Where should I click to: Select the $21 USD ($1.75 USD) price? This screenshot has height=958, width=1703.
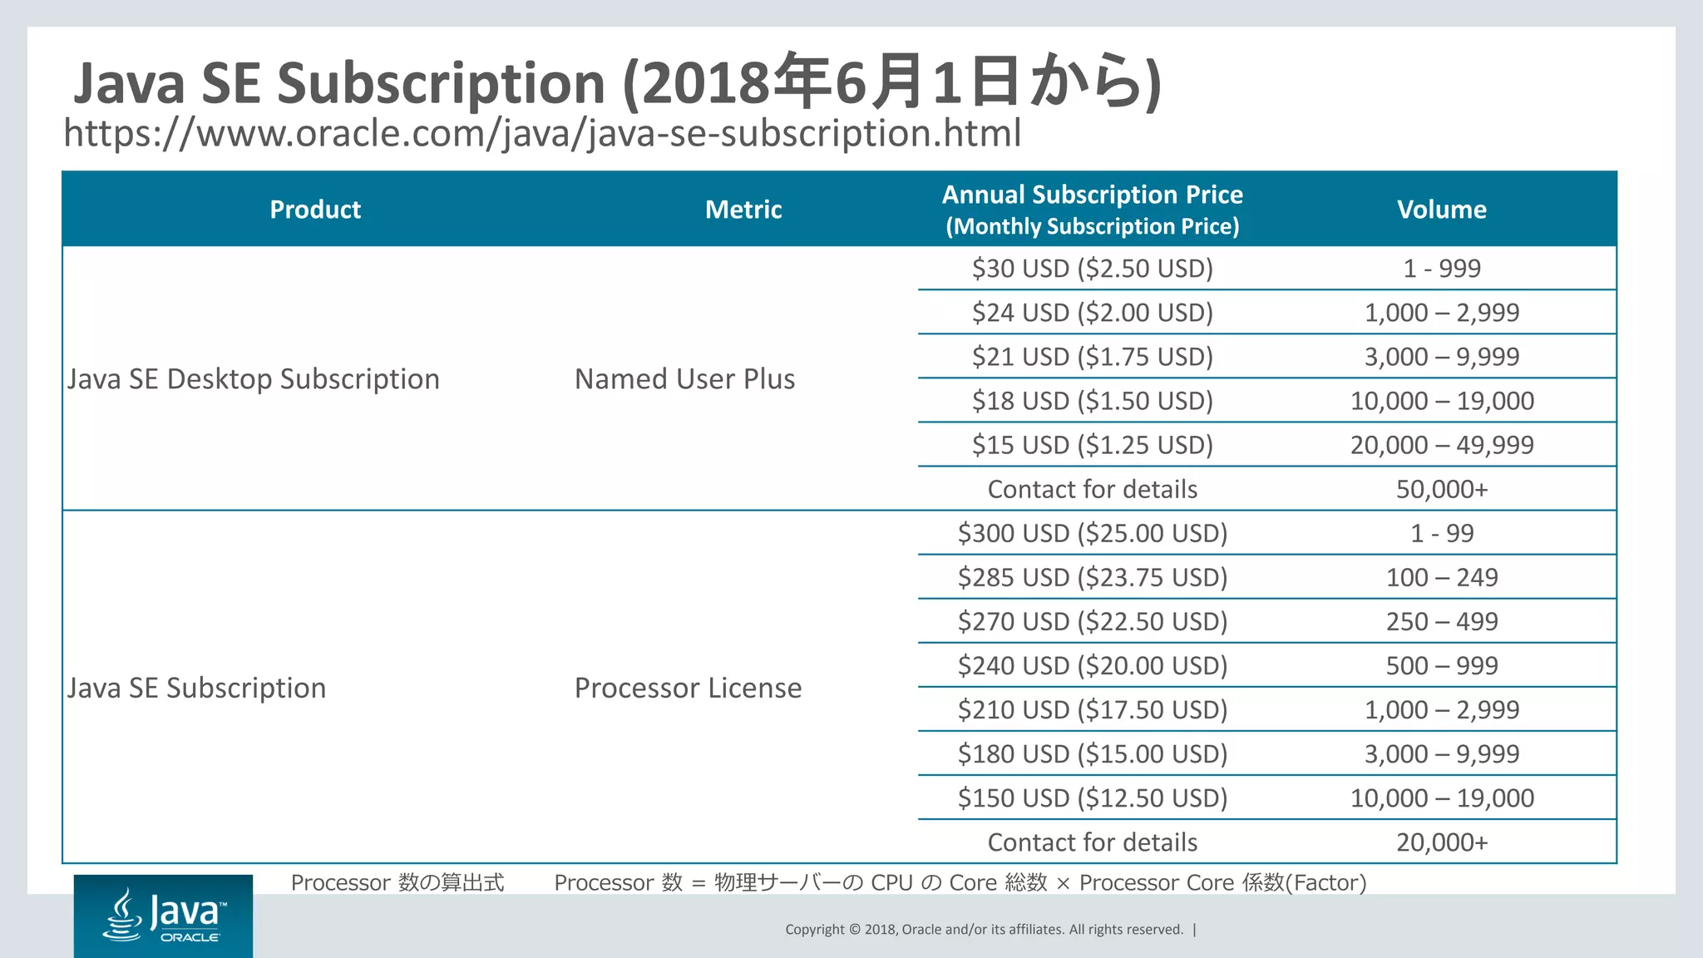pos(1093,356)
